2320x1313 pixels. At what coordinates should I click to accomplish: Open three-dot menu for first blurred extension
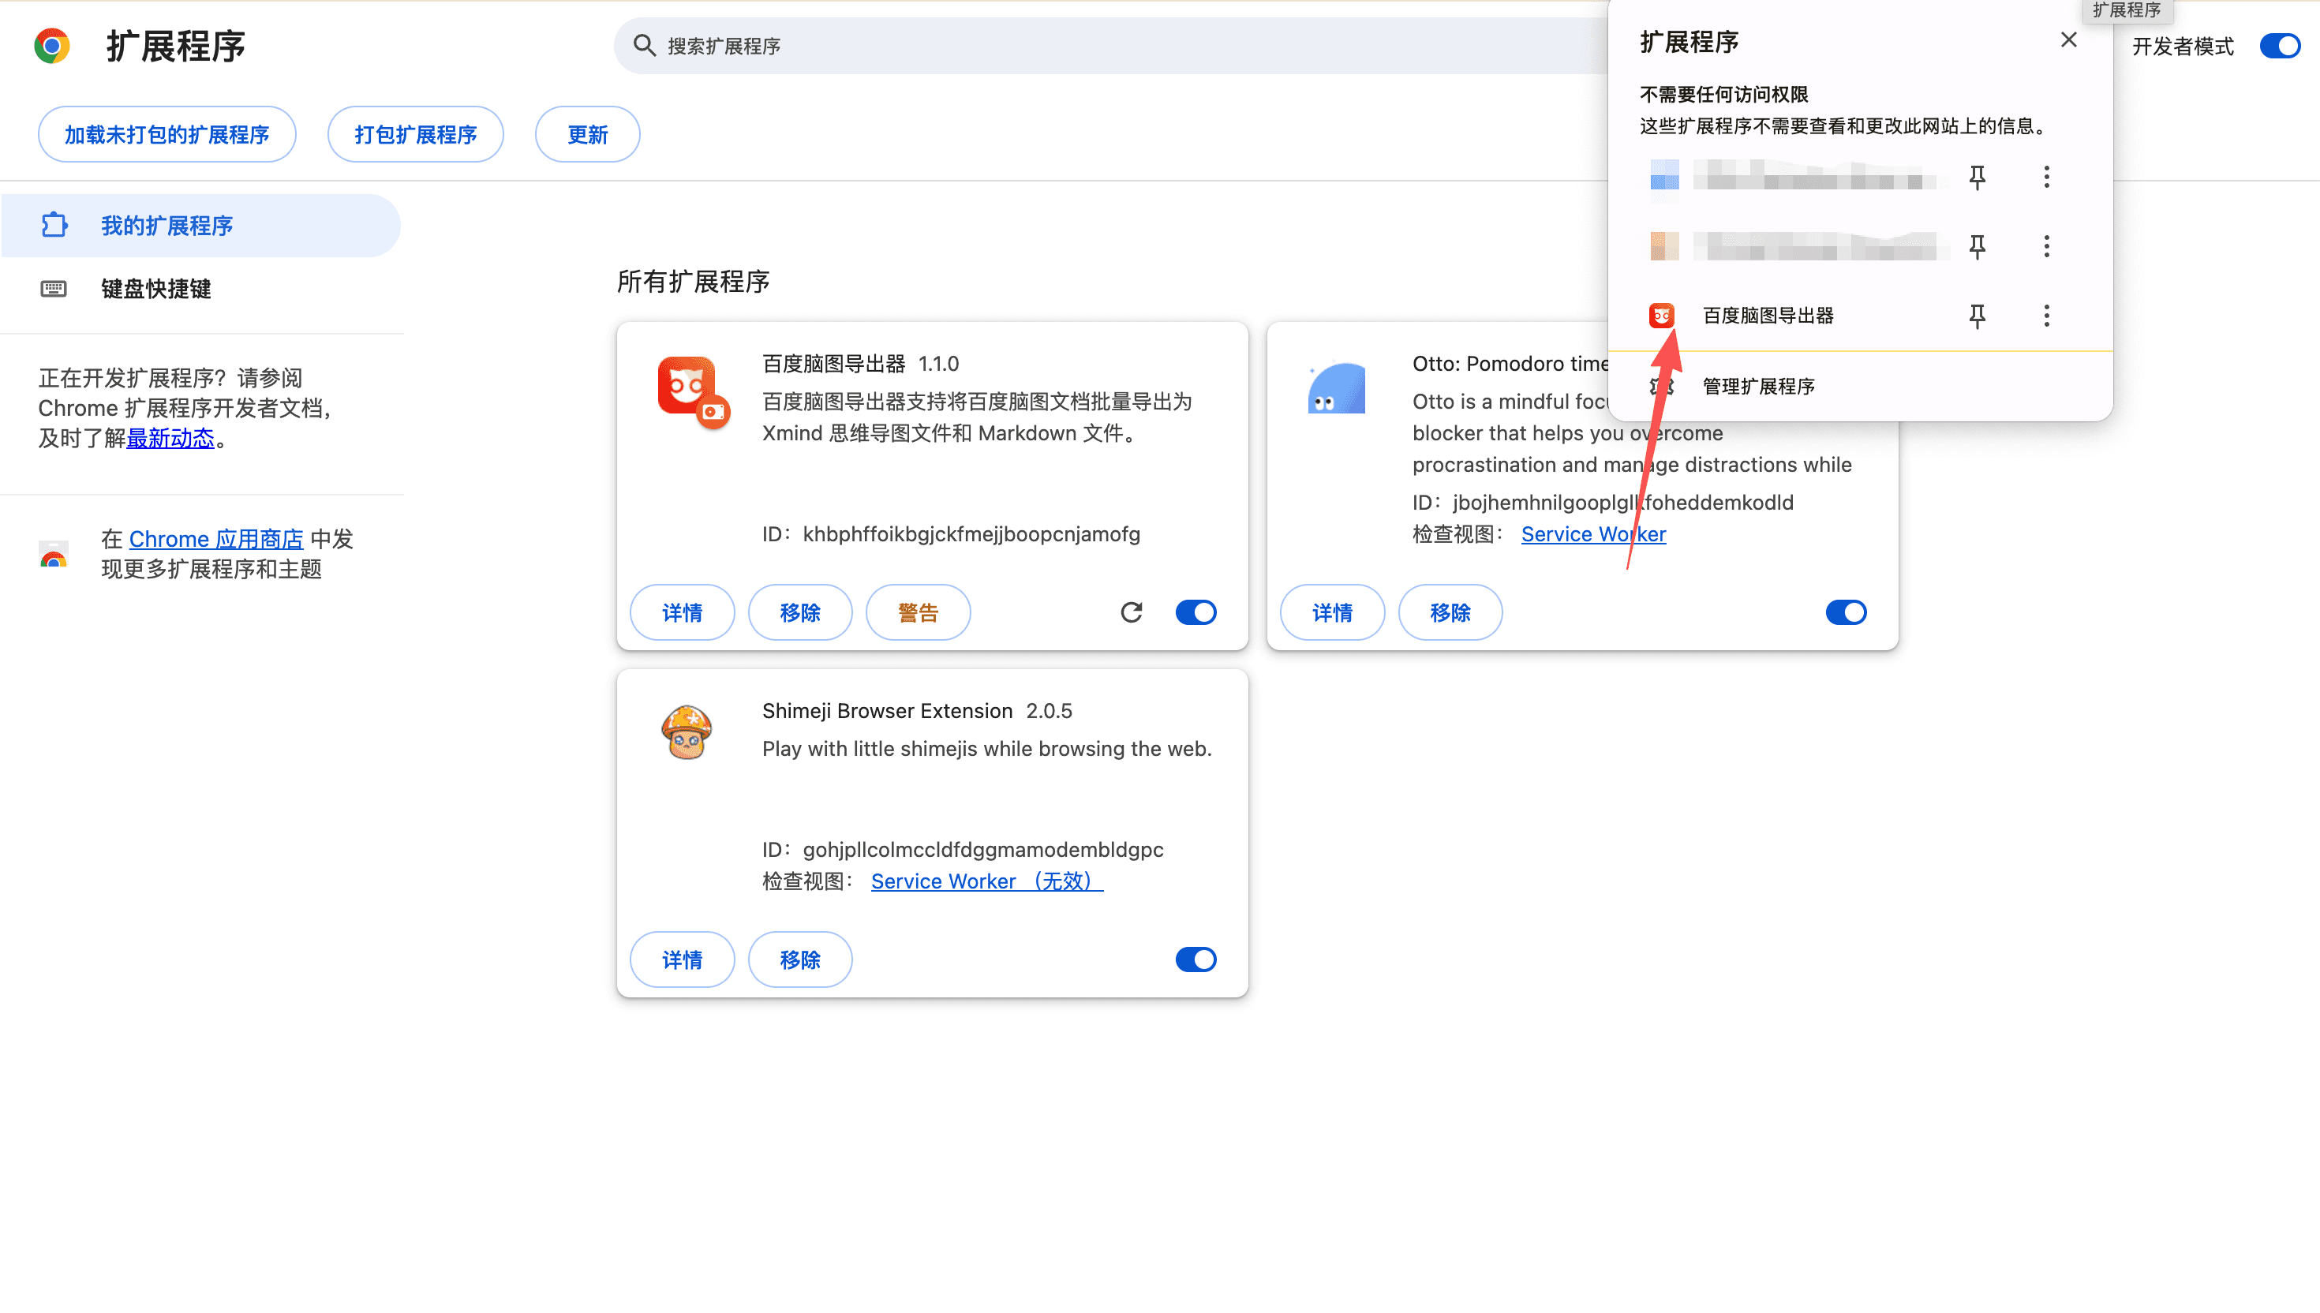[2046, 177]
